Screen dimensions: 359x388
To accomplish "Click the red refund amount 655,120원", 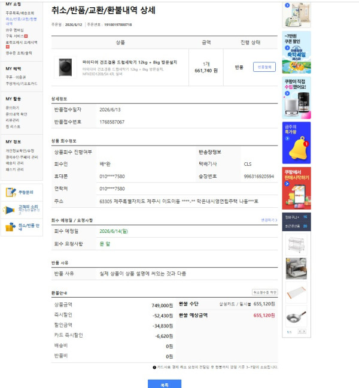I will point(264,315).
